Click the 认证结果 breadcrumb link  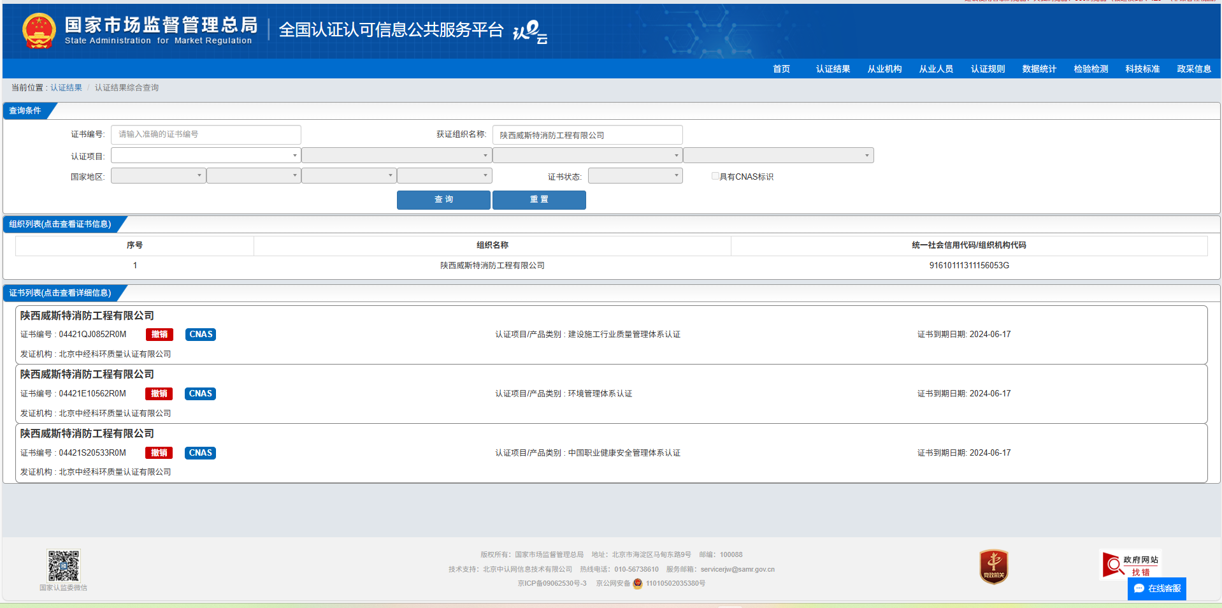pos(66,88)
